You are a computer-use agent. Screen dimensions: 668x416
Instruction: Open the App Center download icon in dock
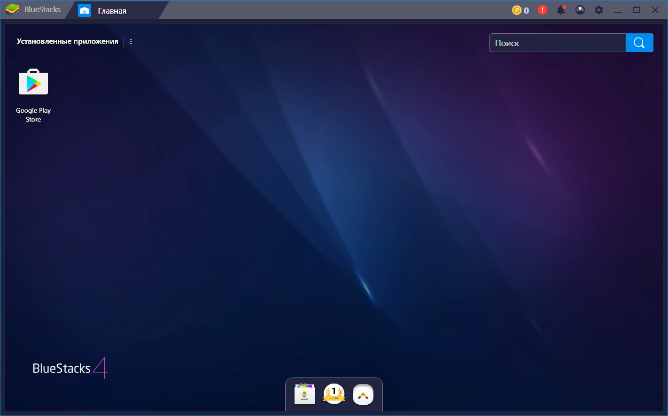304,394
